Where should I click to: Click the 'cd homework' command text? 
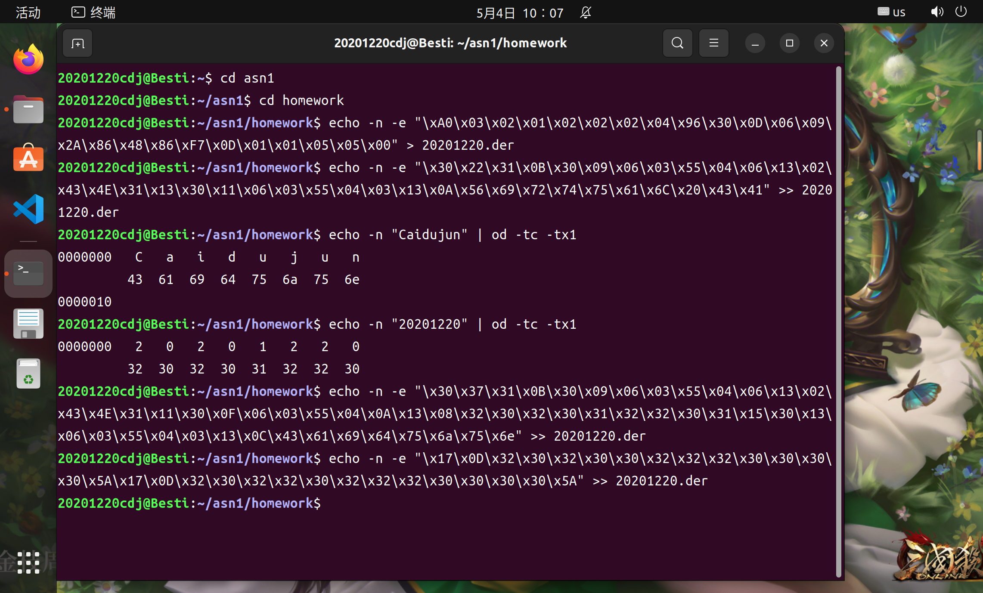coord(301,100)
